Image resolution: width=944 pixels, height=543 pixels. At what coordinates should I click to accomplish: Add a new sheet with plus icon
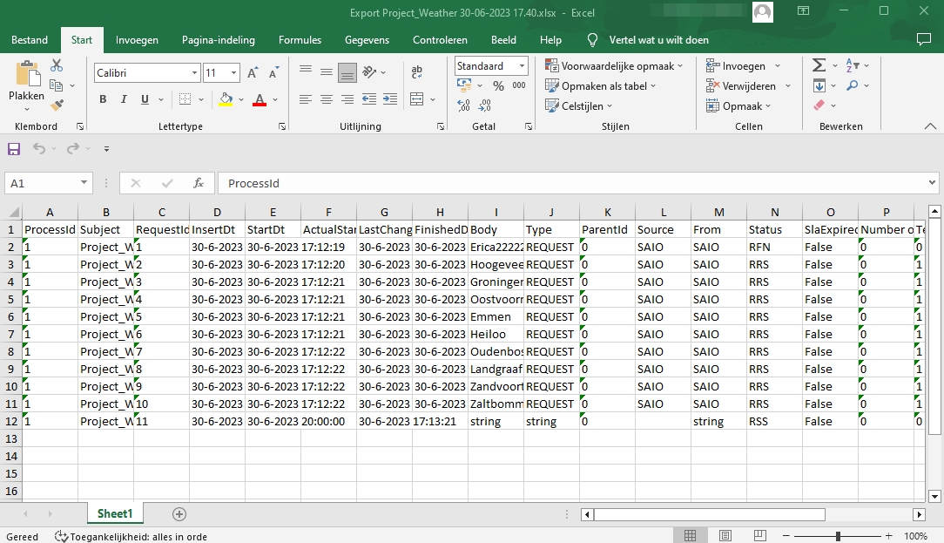click(179, 514)
